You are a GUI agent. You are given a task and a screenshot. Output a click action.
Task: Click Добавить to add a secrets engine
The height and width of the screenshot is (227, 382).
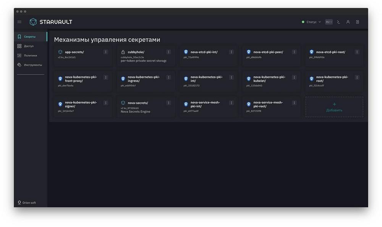[x=334, y=107]
